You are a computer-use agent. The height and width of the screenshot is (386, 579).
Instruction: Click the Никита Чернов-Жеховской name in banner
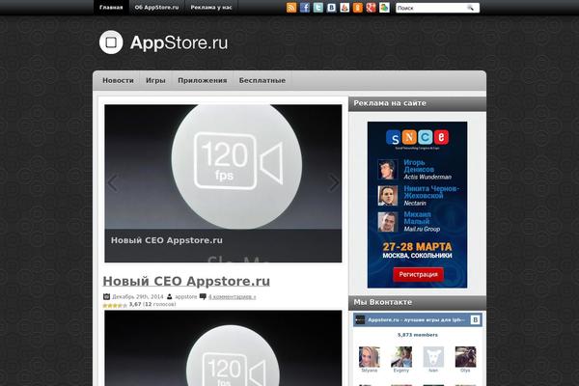coord(431,192)
